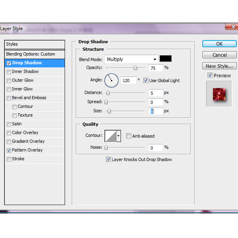Select Bevel and Emboss row label
Screen dimensions: 238x238
pos(29,98)
